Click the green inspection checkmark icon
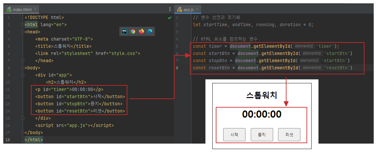The image size is (377, 157). (x=170, y=18)
